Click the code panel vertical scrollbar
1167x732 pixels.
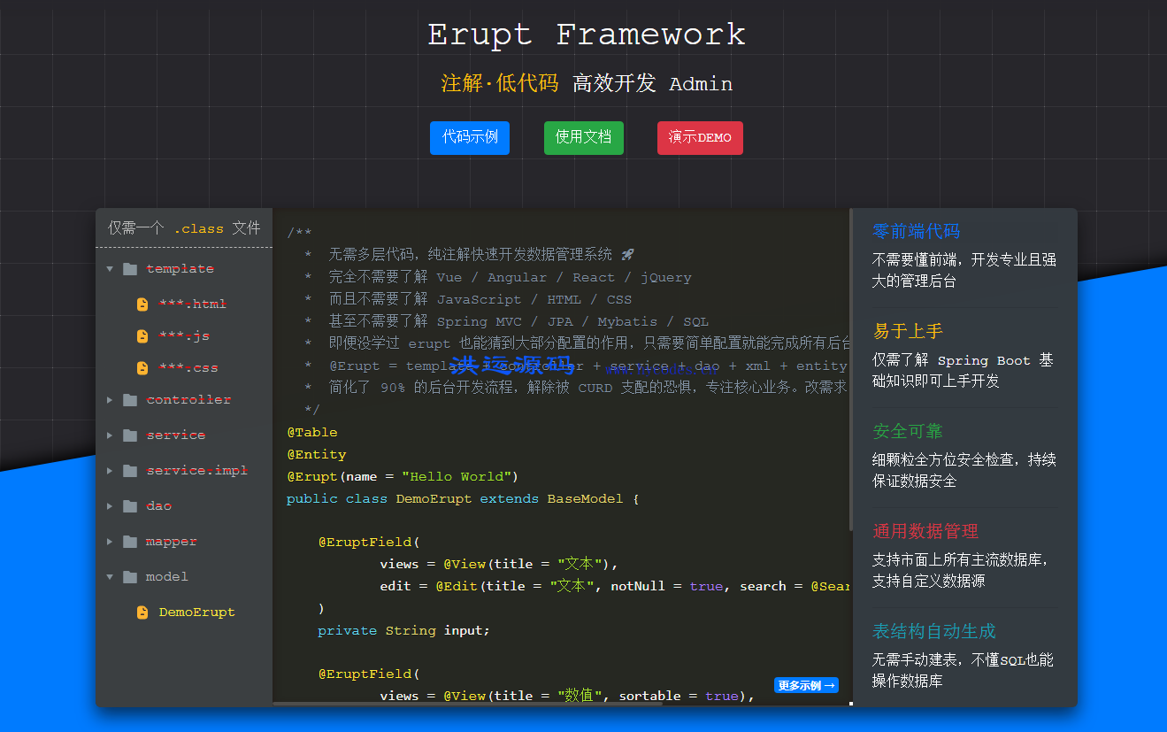tap(851, 370)
